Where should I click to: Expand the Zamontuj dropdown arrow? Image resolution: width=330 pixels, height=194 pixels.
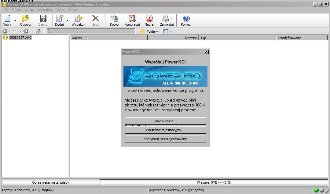click(x=171, y=18)
